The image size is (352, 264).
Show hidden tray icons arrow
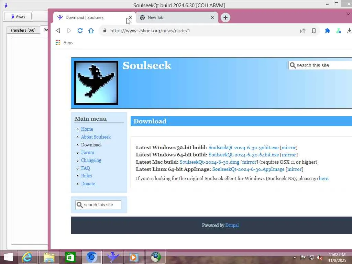295,257
